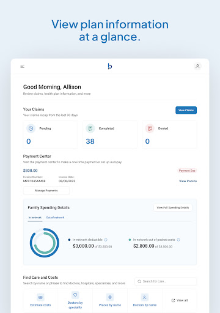Click info icon beside out of pocket costs

point(178,240)
